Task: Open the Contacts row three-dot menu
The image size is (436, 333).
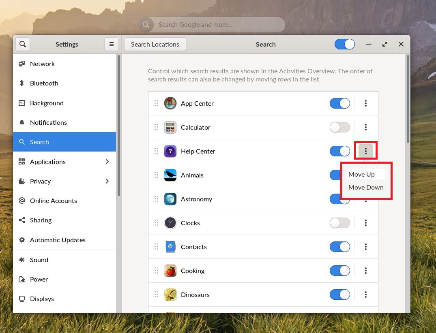Action: [366, 247]
